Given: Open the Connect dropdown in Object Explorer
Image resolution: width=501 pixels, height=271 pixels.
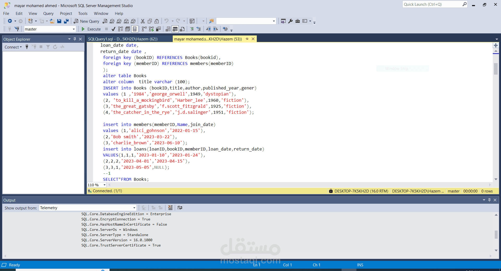Looking at the screenshot, I should [13, 47].
